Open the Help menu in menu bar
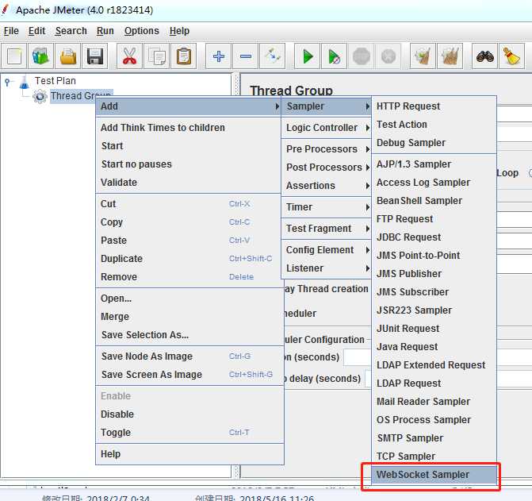 (179, 31)
